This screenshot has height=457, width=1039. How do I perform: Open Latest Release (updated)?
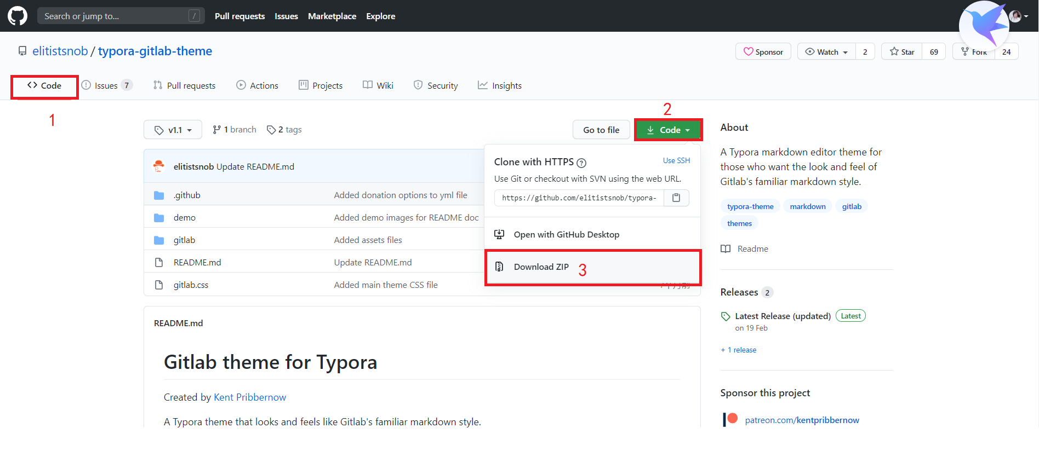[x=783, y=316]
